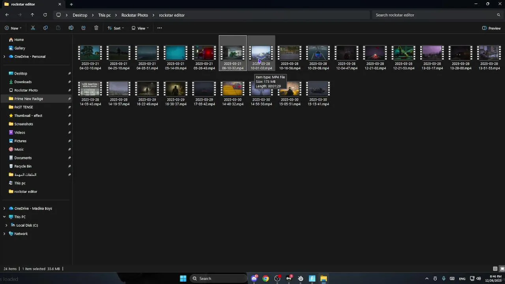Click chevron after Rockstar Photo in breadcrumb
This screenshot has height=284, width=505.
pyautogui.click(x=154, y=15)
